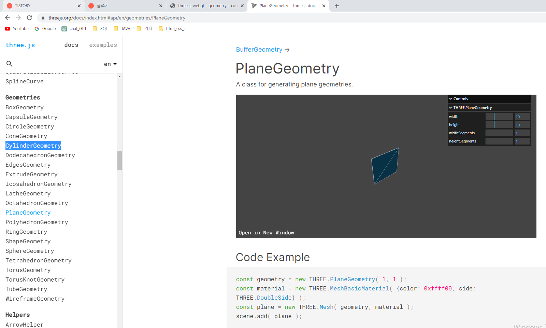
Task: Open ConeGeometry in the sidebar
Action: [26, 136]
